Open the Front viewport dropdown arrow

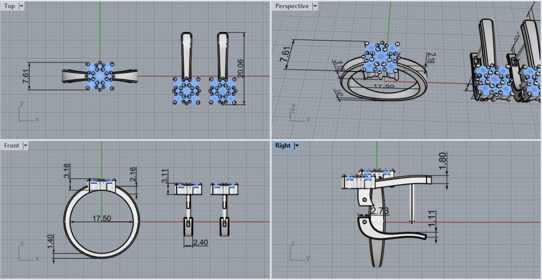pyautogui.click(x=25, y=145)
